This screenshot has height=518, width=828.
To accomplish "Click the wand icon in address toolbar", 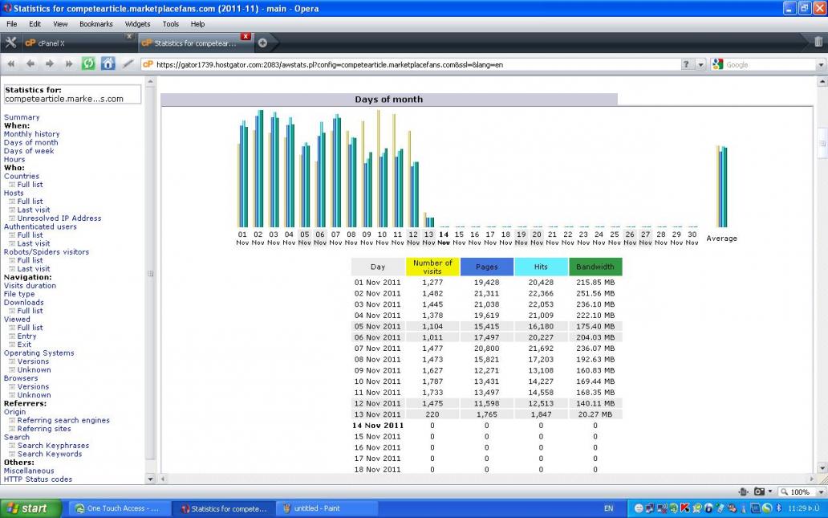I will click(x=128, y=64).
